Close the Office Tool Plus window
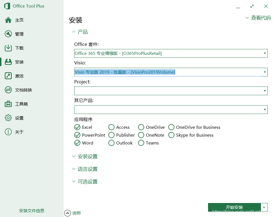Viewport: 273px width, 217px height. click(x=266, y=6)
